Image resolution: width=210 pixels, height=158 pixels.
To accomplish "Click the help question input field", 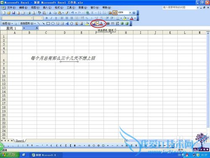I will 179,7.
